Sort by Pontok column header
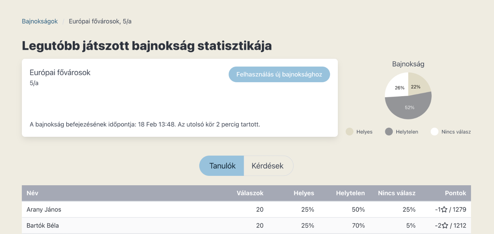Screen dimensions: 494x234 pos(455,193)
